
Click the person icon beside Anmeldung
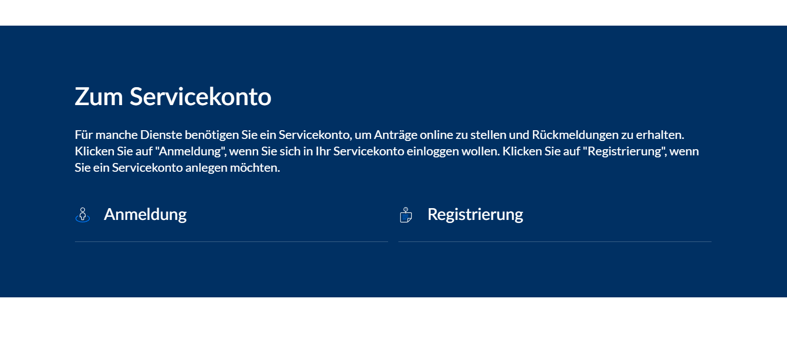tap(83, 215)
